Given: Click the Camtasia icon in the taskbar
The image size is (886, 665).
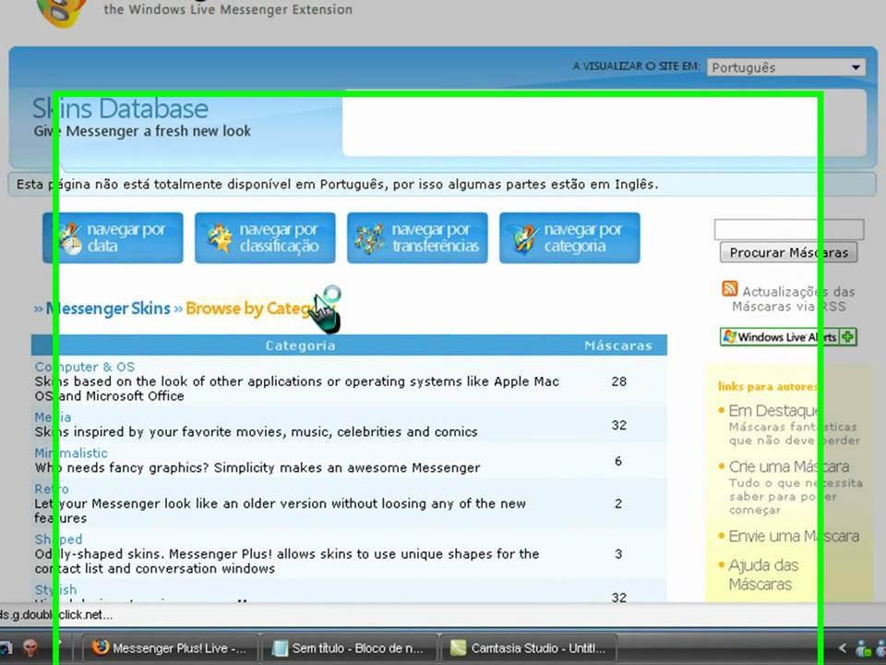Looking at the screenshot, I should pyautogui.click(x=459, y=648).
